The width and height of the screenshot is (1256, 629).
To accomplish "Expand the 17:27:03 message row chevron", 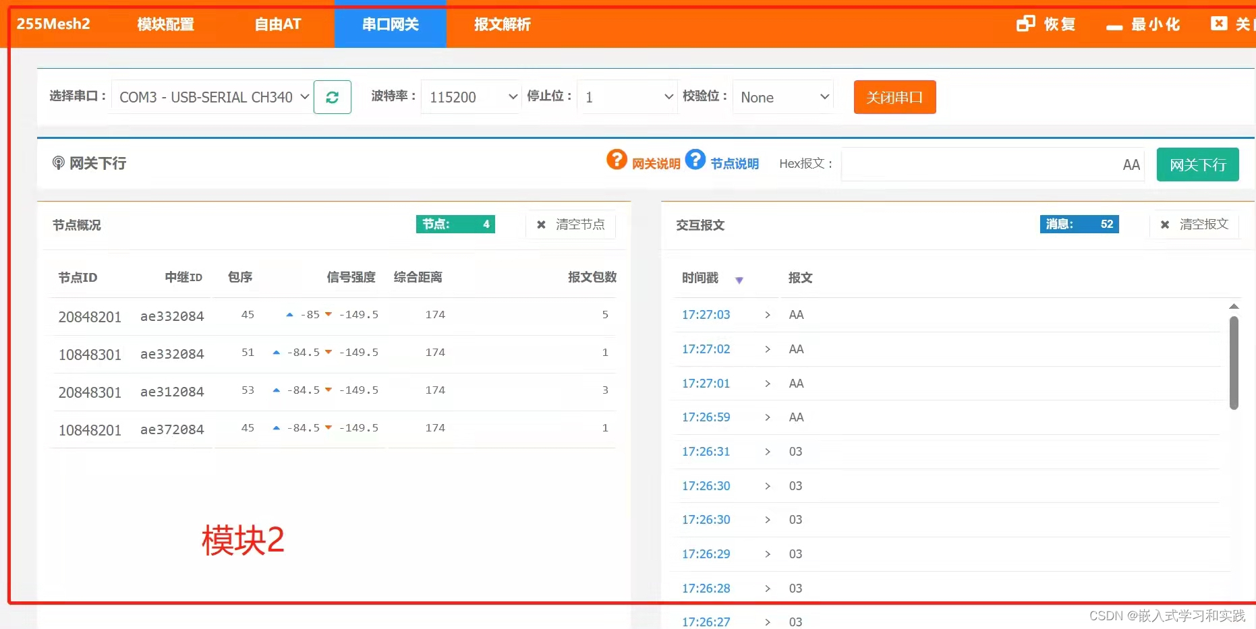I will click(767, 315).
